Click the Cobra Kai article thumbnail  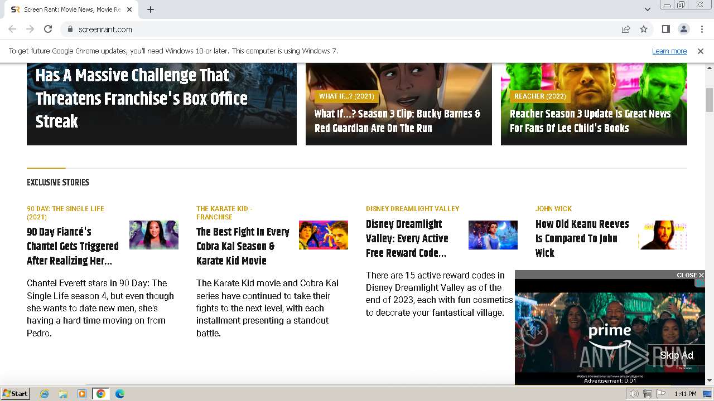[x=324, y=235]
